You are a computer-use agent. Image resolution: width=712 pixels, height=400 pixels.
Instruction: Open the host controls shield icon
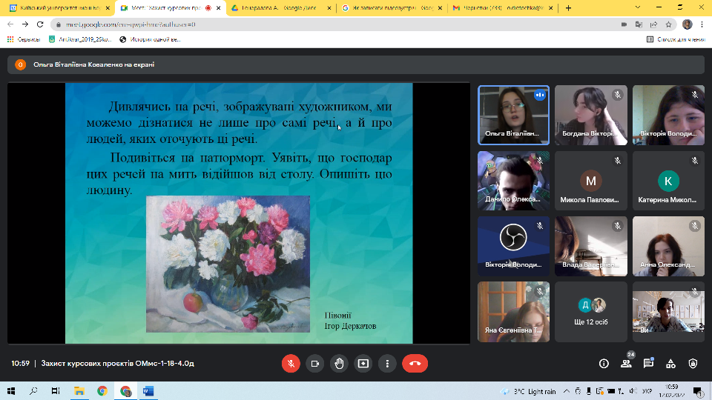click(693, 364)
